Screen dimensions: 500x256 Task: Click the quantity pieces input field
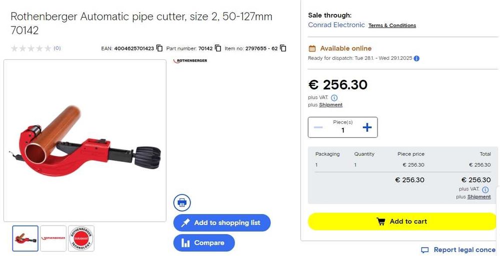coord(342,130)
